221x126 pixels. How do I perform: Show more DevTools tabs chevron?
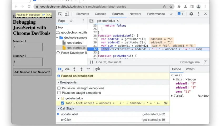tap(171, 14)
